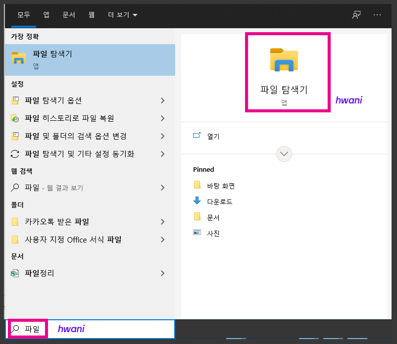Image resolution: width=397 pixels, height=344 pixels.
Task: Expand chevron for 파일 - 웹 결과 보기
Action: click(x=163, y=188)
